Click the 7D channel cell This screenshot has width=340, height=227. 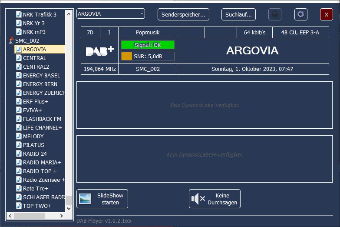point(90,32)
